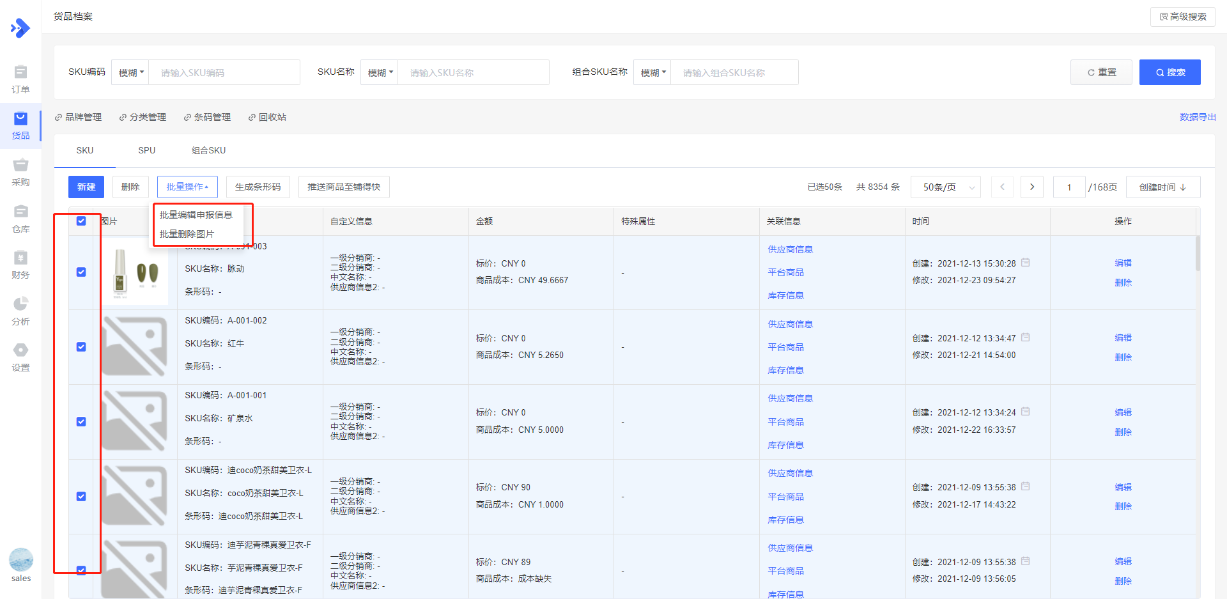Switch to the SPU tab
1227x599 pixels.
tap(146, 150)
